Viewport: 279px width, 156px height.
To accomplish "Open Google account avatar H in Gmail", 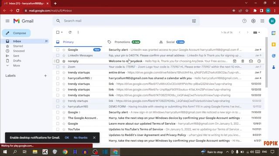I will [x=272, y=21].
